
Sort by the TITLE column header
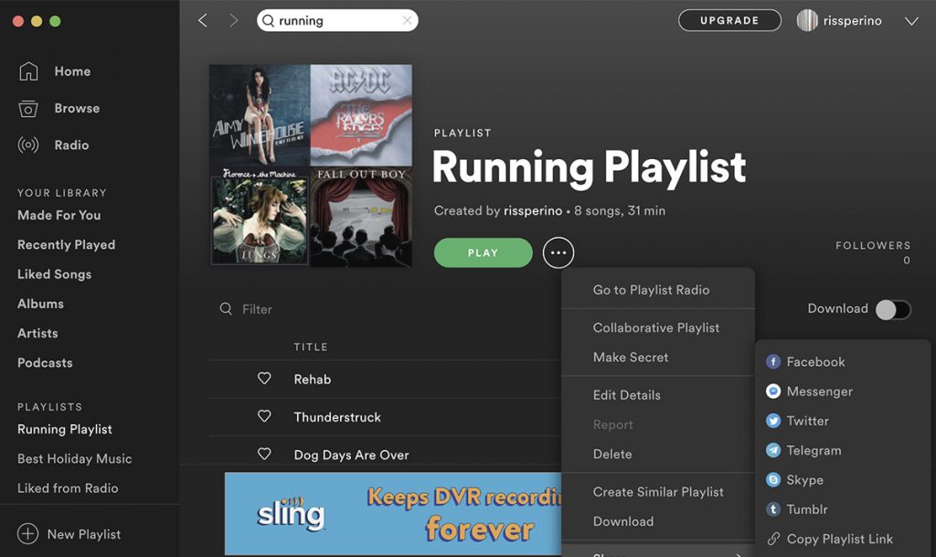(x=311, y=347)
